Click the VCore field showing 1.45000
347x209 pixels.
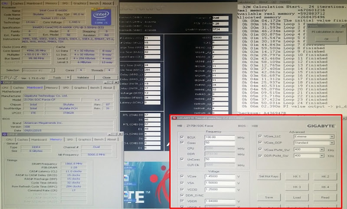[220, 177]
